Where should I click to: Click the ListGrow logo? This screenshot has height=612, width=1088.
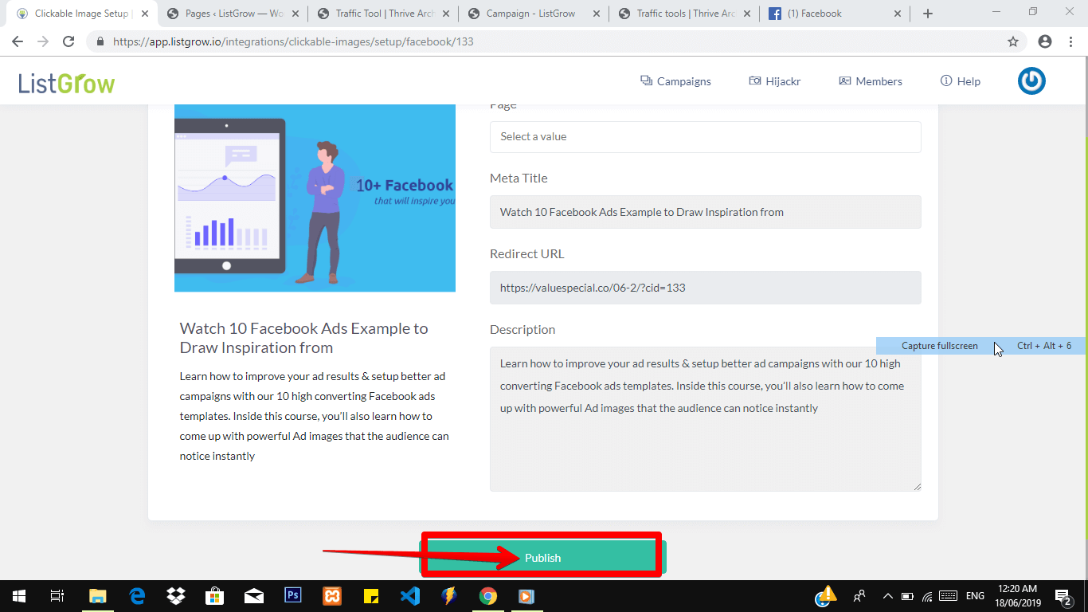(67, 82)
